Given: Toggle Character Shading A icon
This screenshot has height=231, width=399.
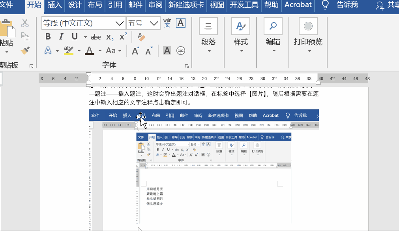Looking at the screenshot, I should tap(167, 51).
